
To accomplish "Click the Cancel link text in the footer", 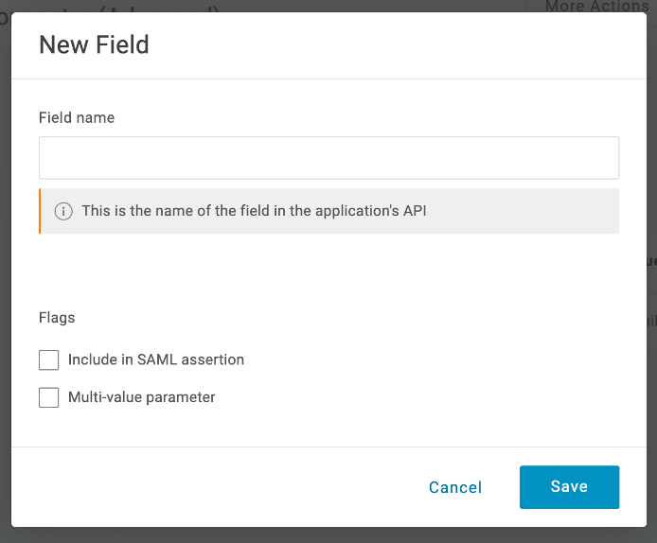I will point(455,487).
